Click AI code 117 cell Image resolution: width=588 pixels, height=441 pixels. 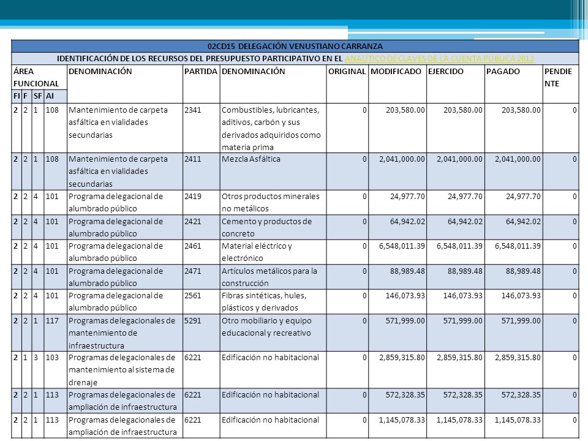56,333
